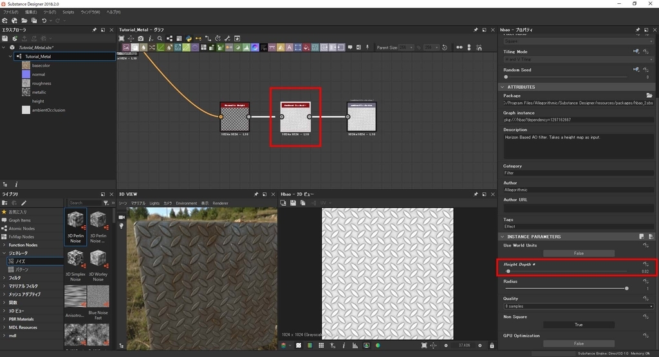Pin the Explorer panel
The image size is (659, 357).
coord(94,30)
